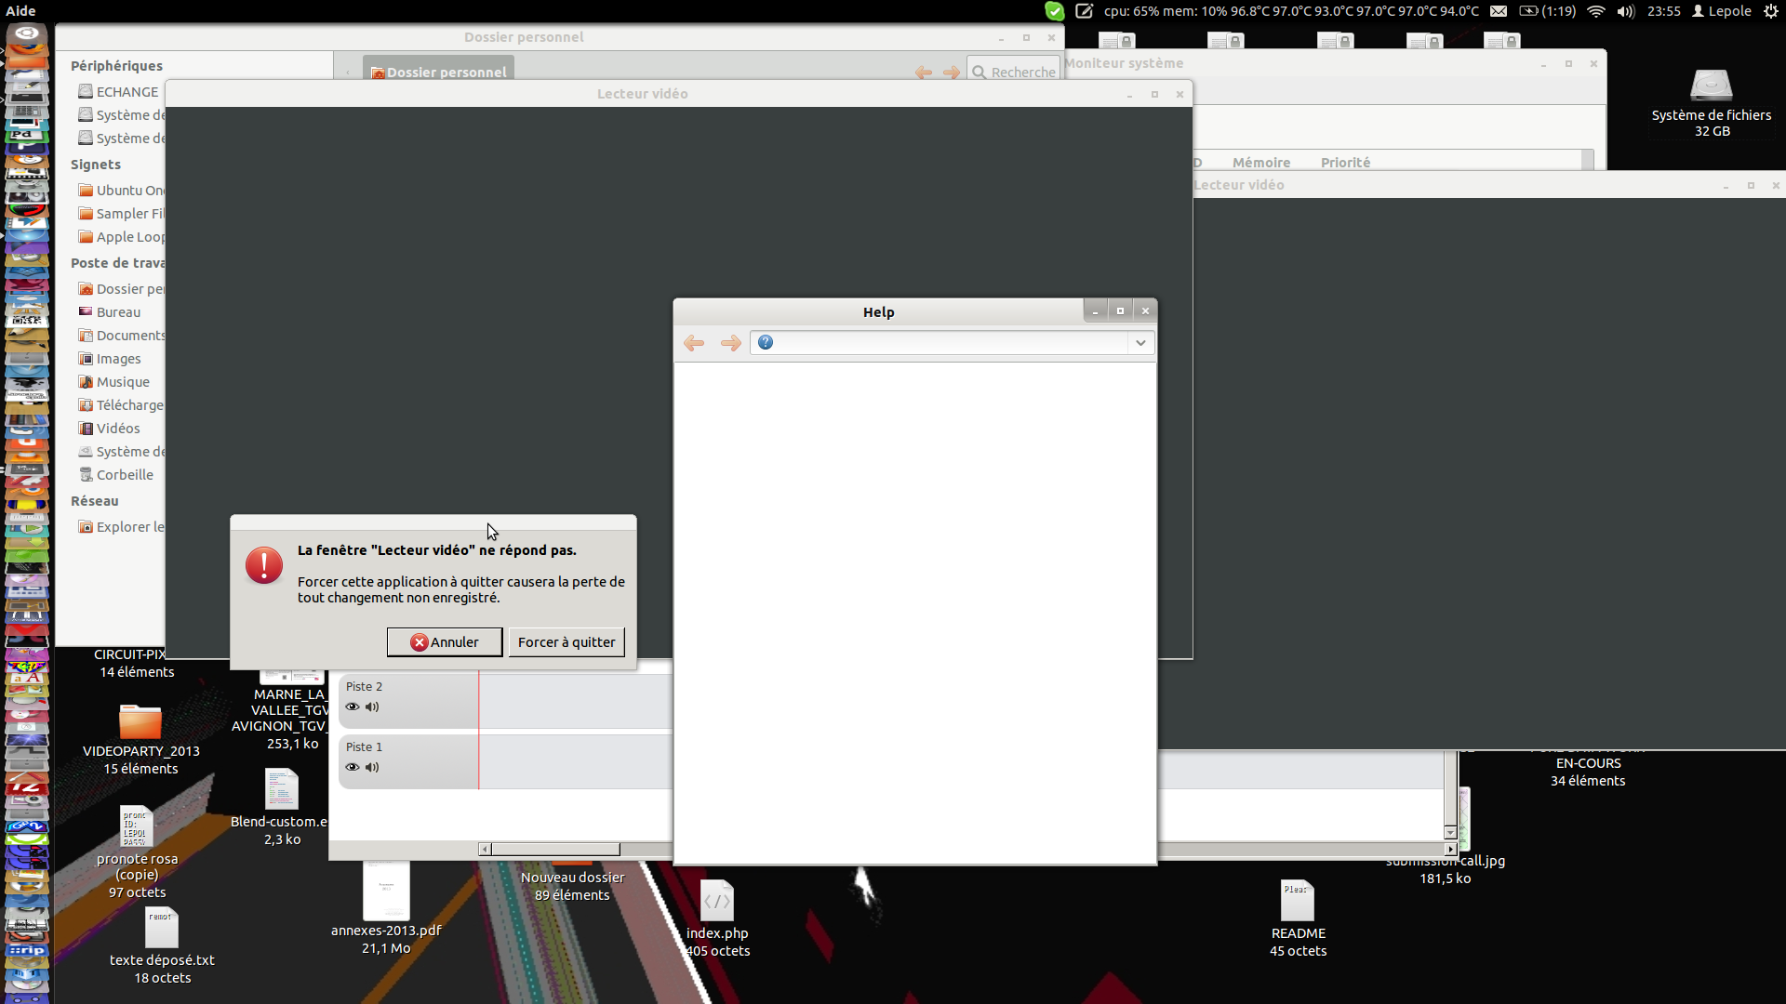Hide Piste 1 with its eye icon
The height and width of the screenshot is (1004, 1786).
coord(352,767)
